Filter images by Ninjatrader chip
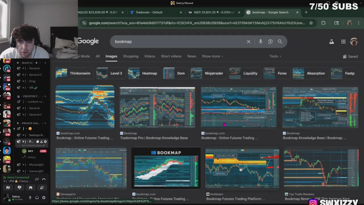This screenshot has height=205, width=364. pyautogui.click(x=208, y=73)
